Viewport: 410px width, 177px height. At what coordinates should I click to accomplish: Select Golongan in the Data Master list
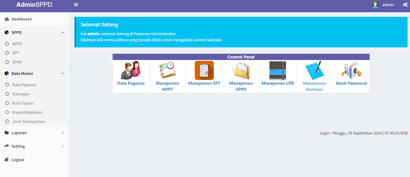point(21,94)
